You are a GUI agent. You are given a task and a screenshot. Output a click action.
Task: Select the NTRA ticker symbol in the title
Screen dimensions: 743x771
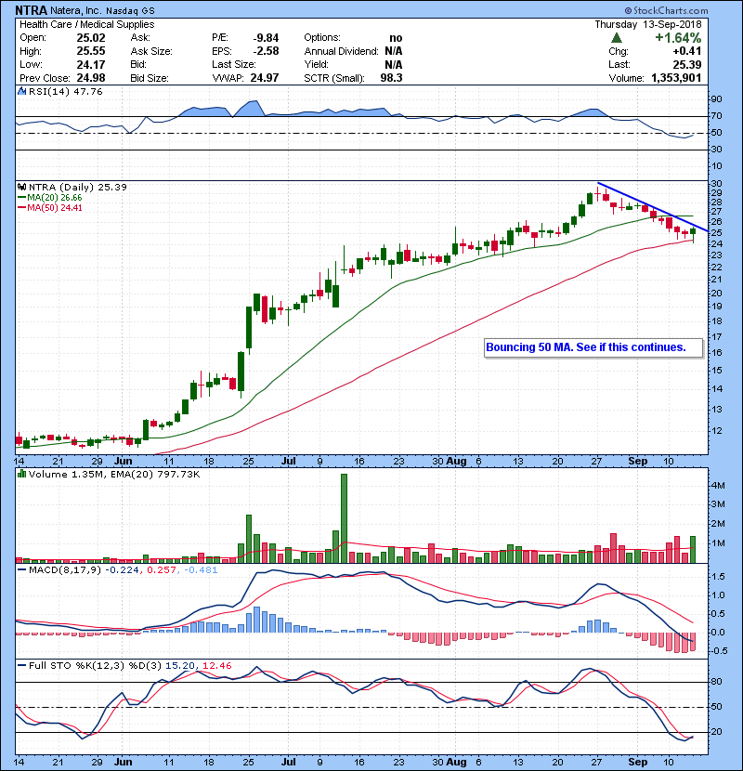[31, 10]
